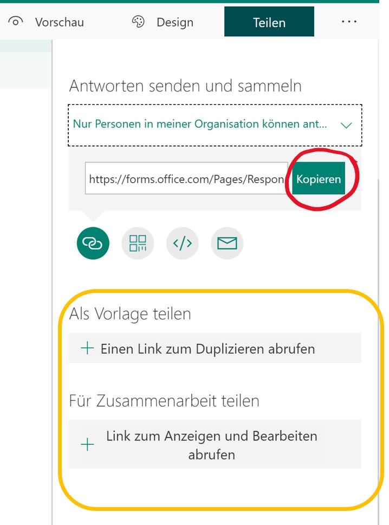Viewport: 389px width, 525px height.
Task: Click 'Antworten senden und sammeln' heading
Action: pyautogui.click(x=185, y=86)
